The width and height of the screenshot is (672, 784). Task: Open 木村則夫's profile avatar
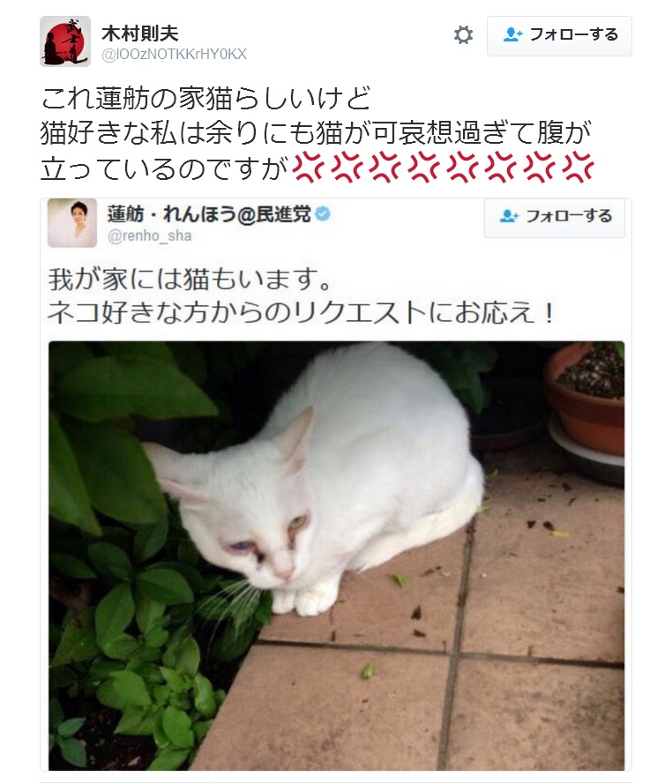(65, 41)
